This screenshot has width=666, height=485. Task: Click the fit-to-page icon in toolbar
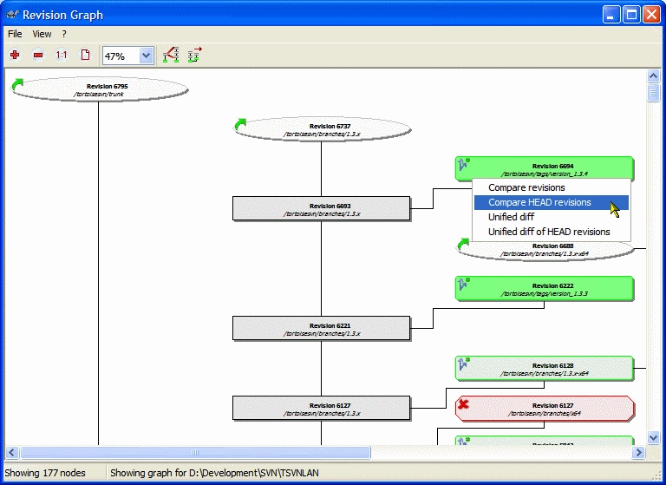click(85, 56)
